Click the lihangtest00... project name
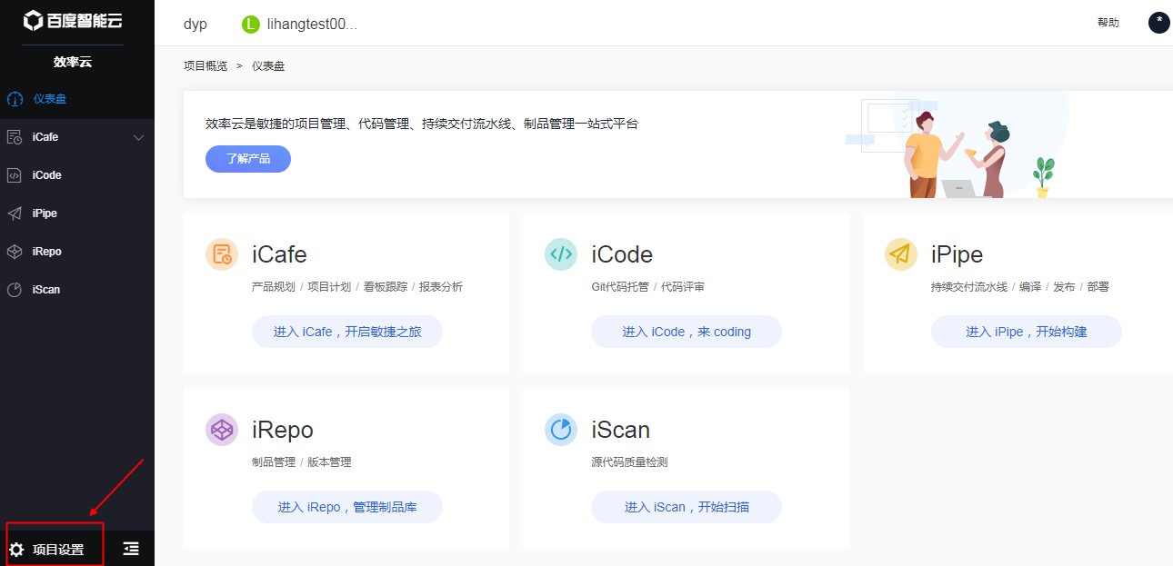The image size is (1173, 566). click(312, 25)
